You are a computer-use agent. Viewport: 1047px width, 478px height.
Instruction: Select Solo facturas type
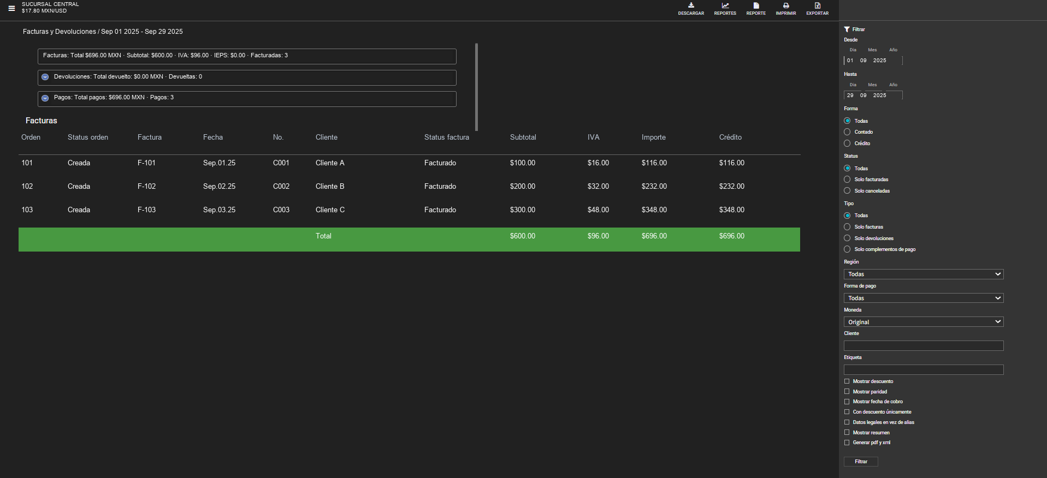coord(847,227)
